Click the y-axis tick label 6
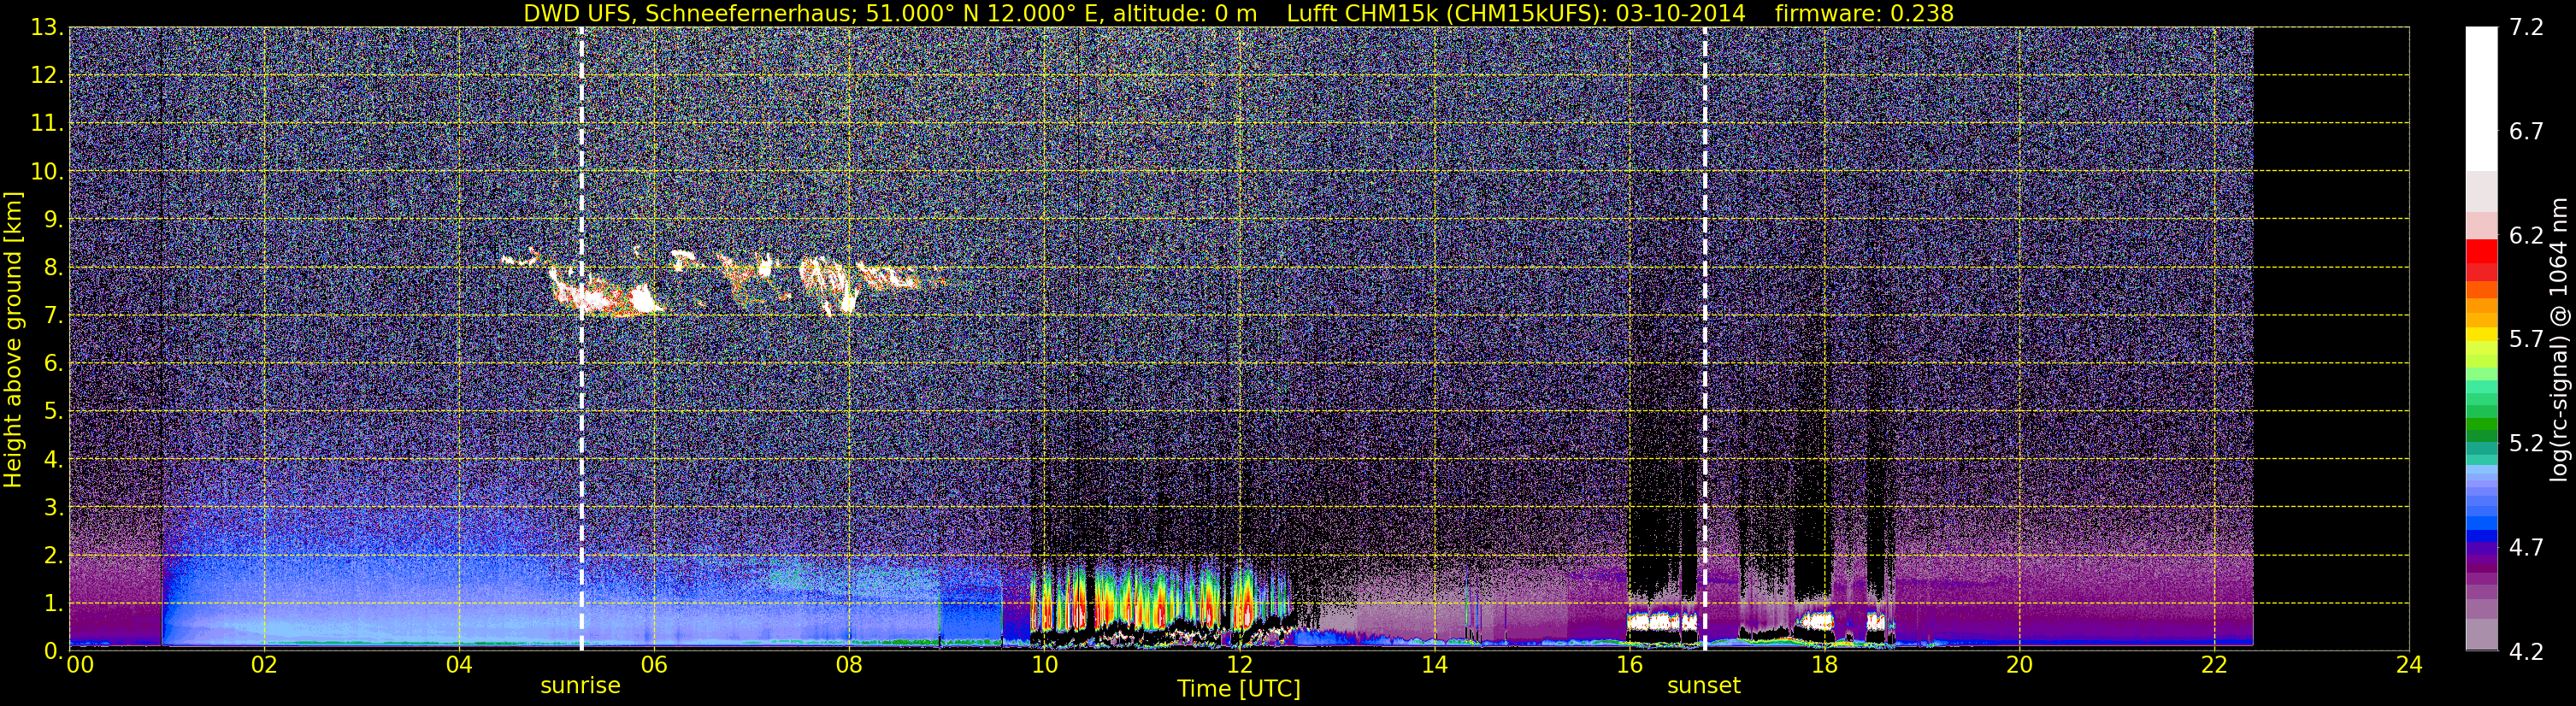 (53, 363)
